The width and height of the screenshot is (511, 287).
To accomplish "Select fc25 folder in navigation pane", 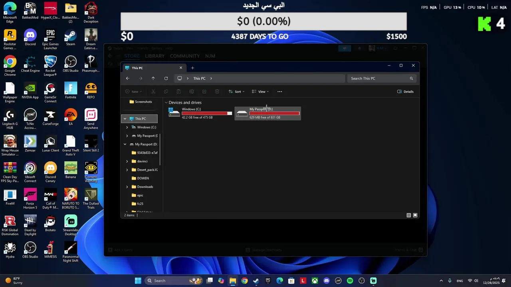I will point(137,204).
